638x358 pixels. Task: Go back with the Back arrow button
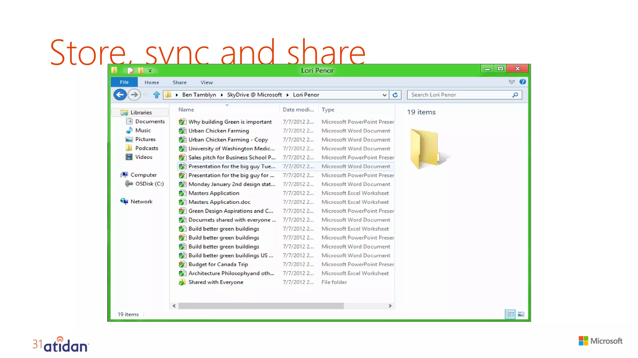click(120, 95)
